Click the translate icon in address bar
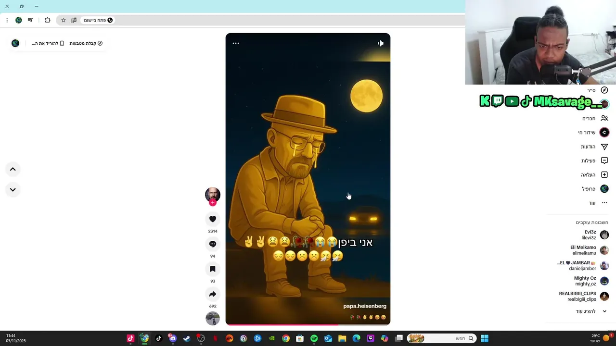This screenshot has height=346, width=616. click(74, 20)
